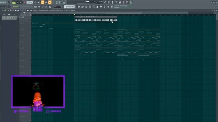The width and height of the screenshot is (218, 122).
Task: Open the HELP menu
Action: point(5,2)
